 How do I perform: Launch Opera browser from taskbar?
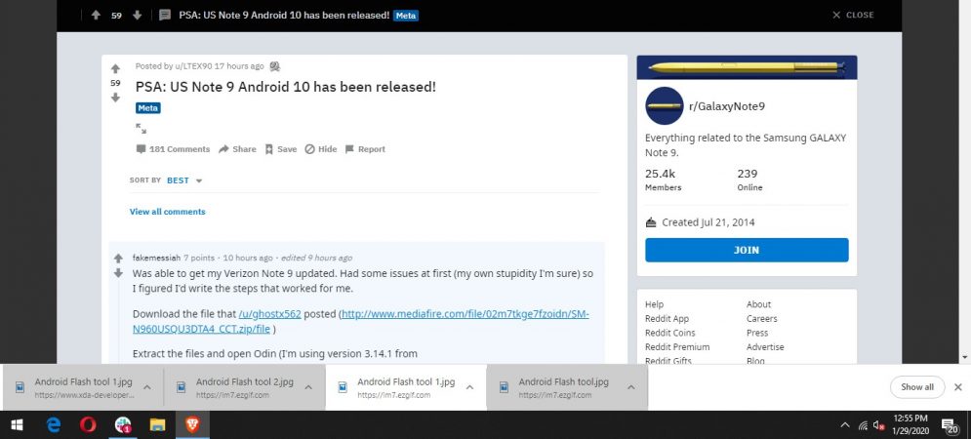click(89, 424)
